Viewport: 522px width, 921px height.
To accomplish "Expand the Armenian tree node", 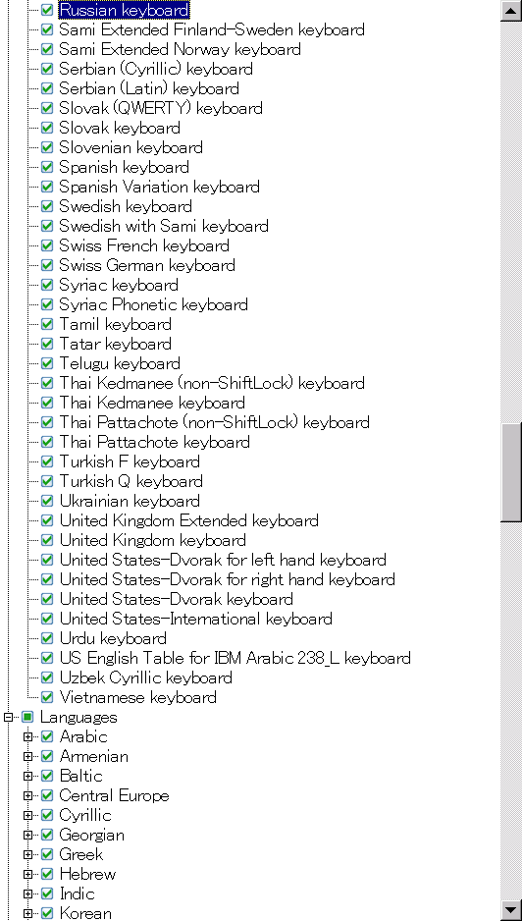I will pos(27,756).
